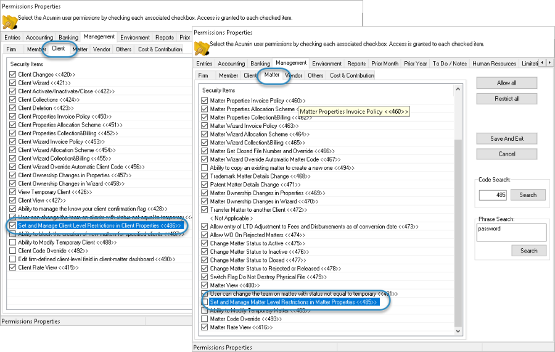This screenshot has height=352, width=555.
Task: Toggle Change Matter Status to Closed checkbox
Action: click(204, 260)
